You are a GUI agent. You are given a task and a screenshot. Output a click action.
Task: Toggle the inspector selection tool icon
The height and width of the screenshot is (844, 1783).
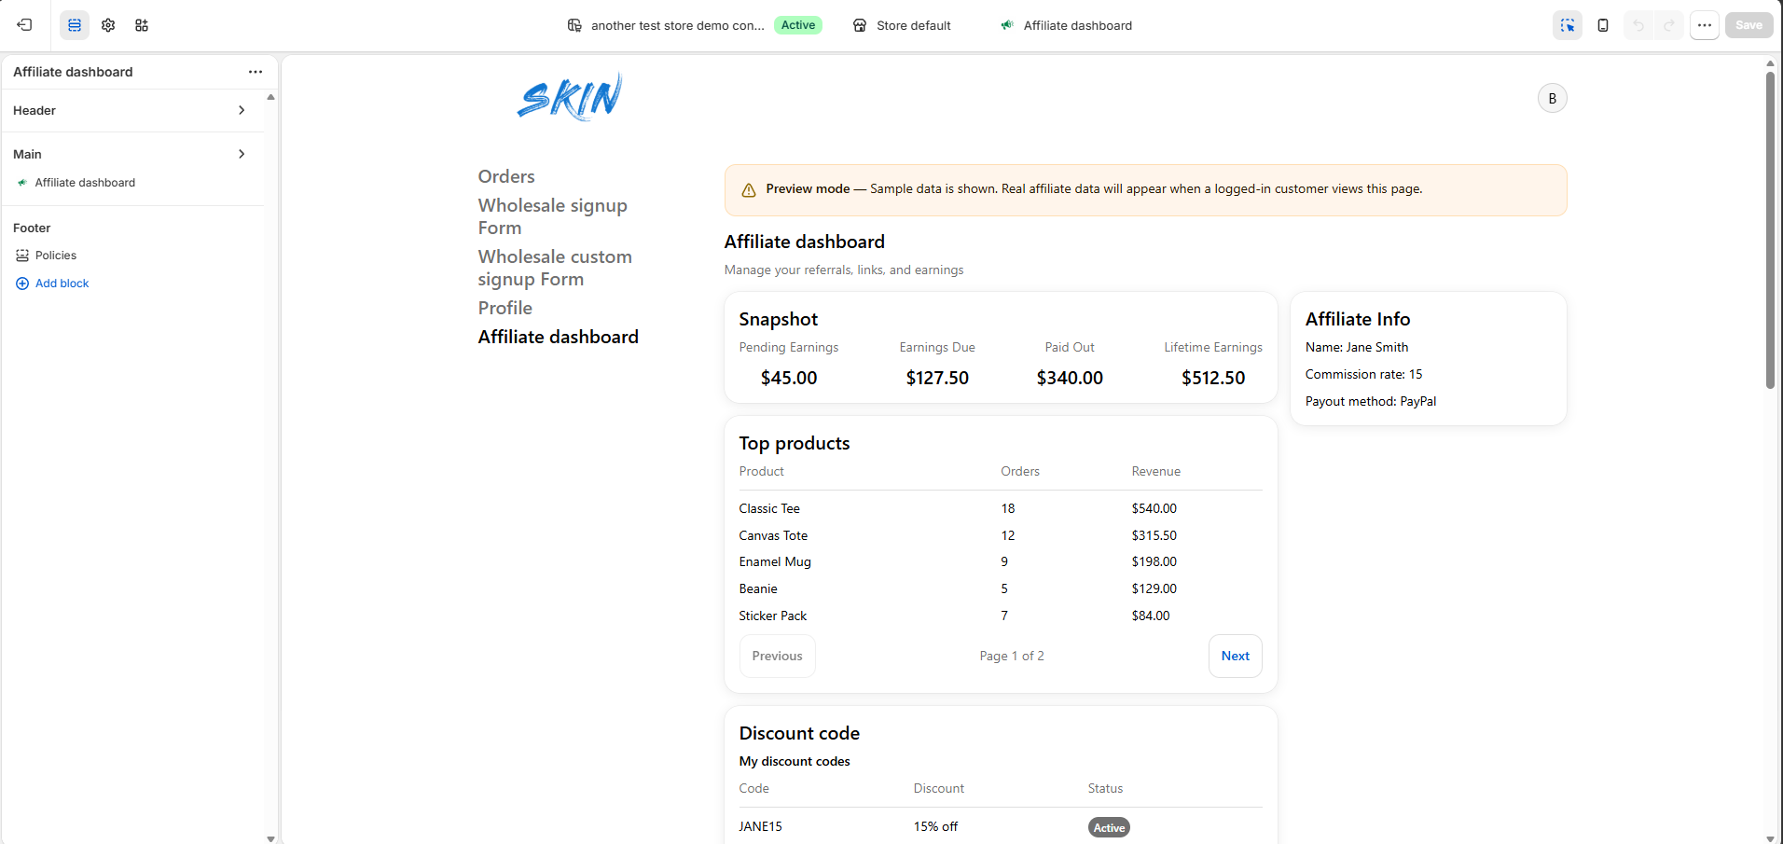tap(1568, 25)
